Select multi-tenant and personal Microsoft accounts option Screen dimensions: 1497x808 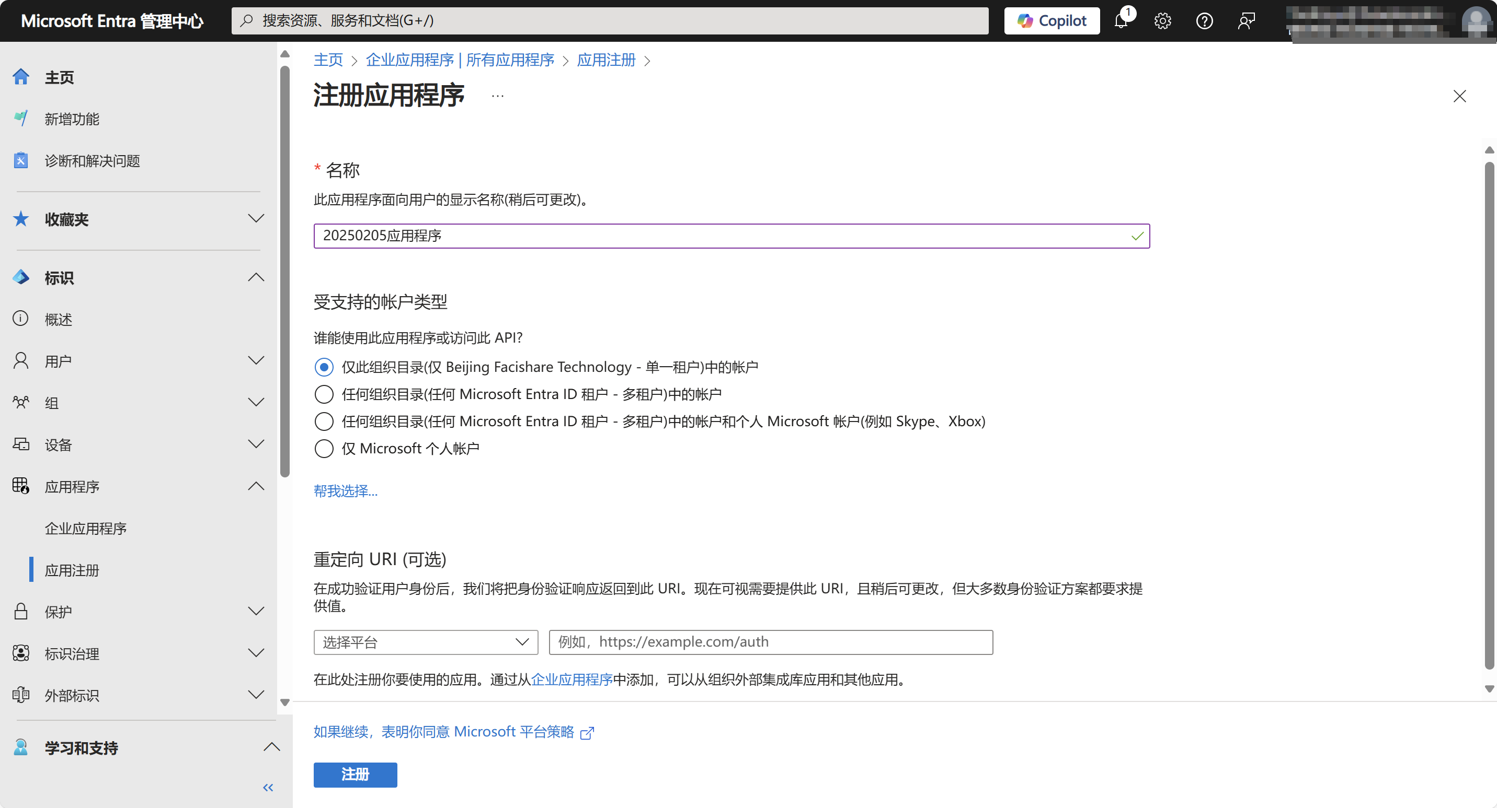(324, 421)
